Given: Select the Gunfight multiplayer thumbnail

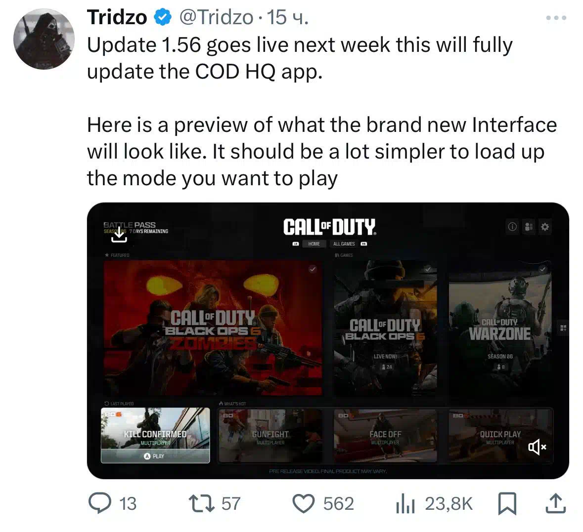Looking at the screenshot, I should pyautogui.click(x=270, y=435).
